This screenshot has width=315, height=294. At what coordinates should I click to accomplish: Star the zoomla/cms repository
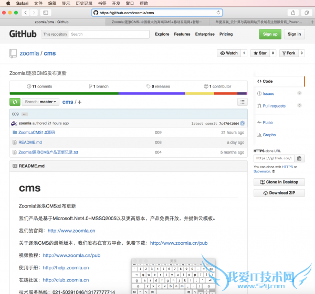(x=259, y=53)
